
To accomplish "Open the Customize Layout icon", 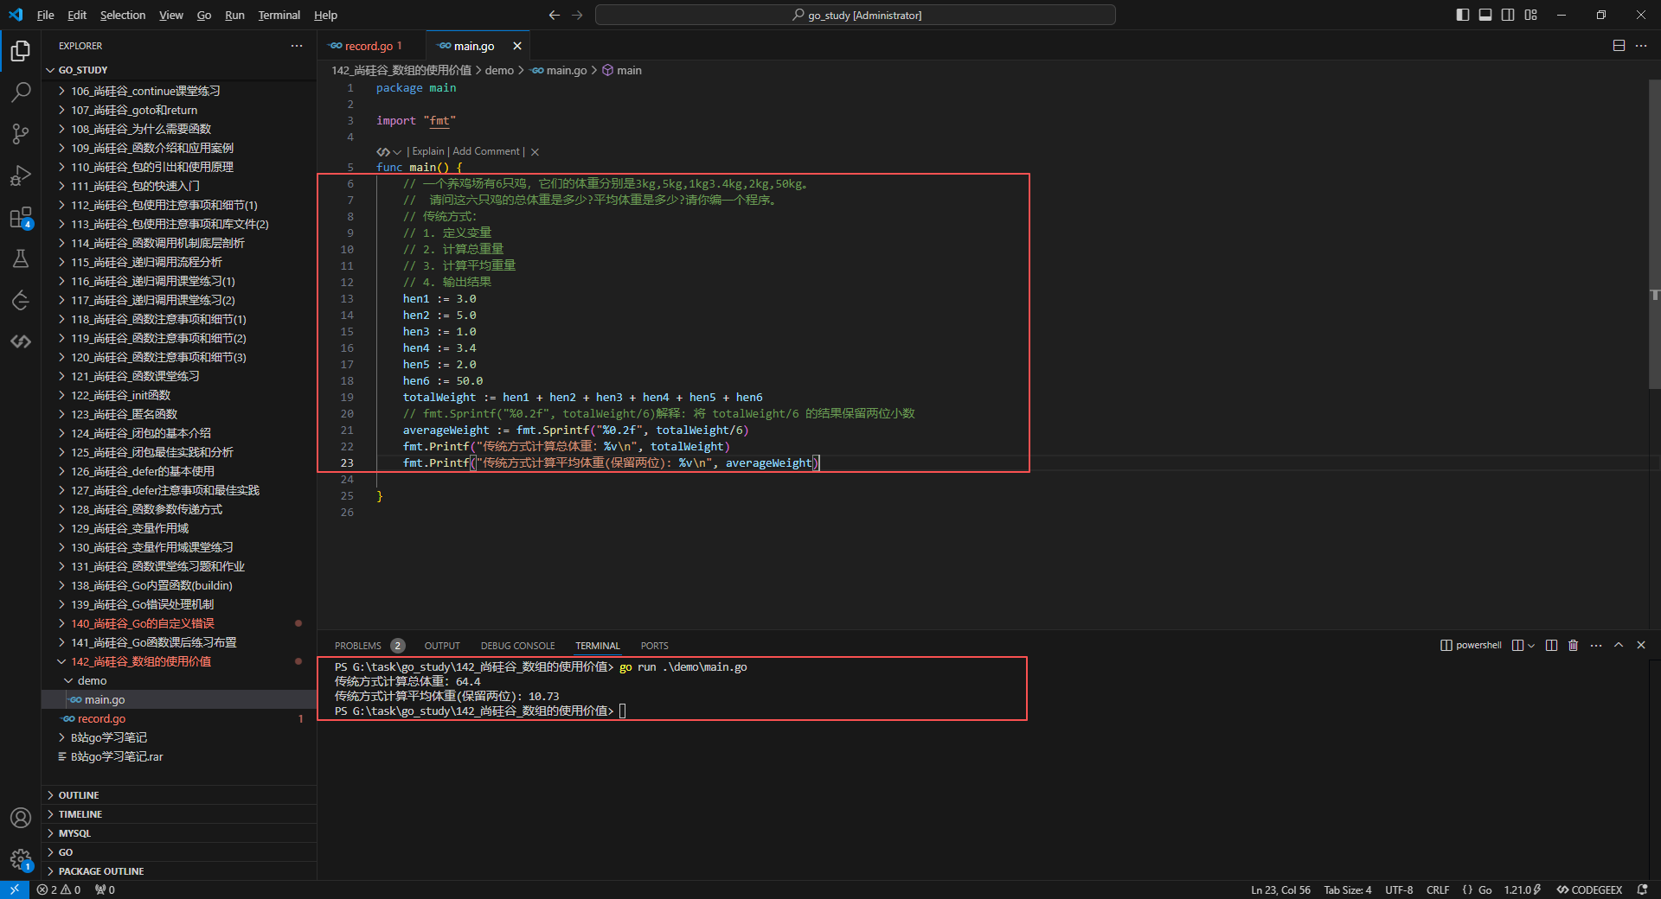I will click(x=1531, y=15).
